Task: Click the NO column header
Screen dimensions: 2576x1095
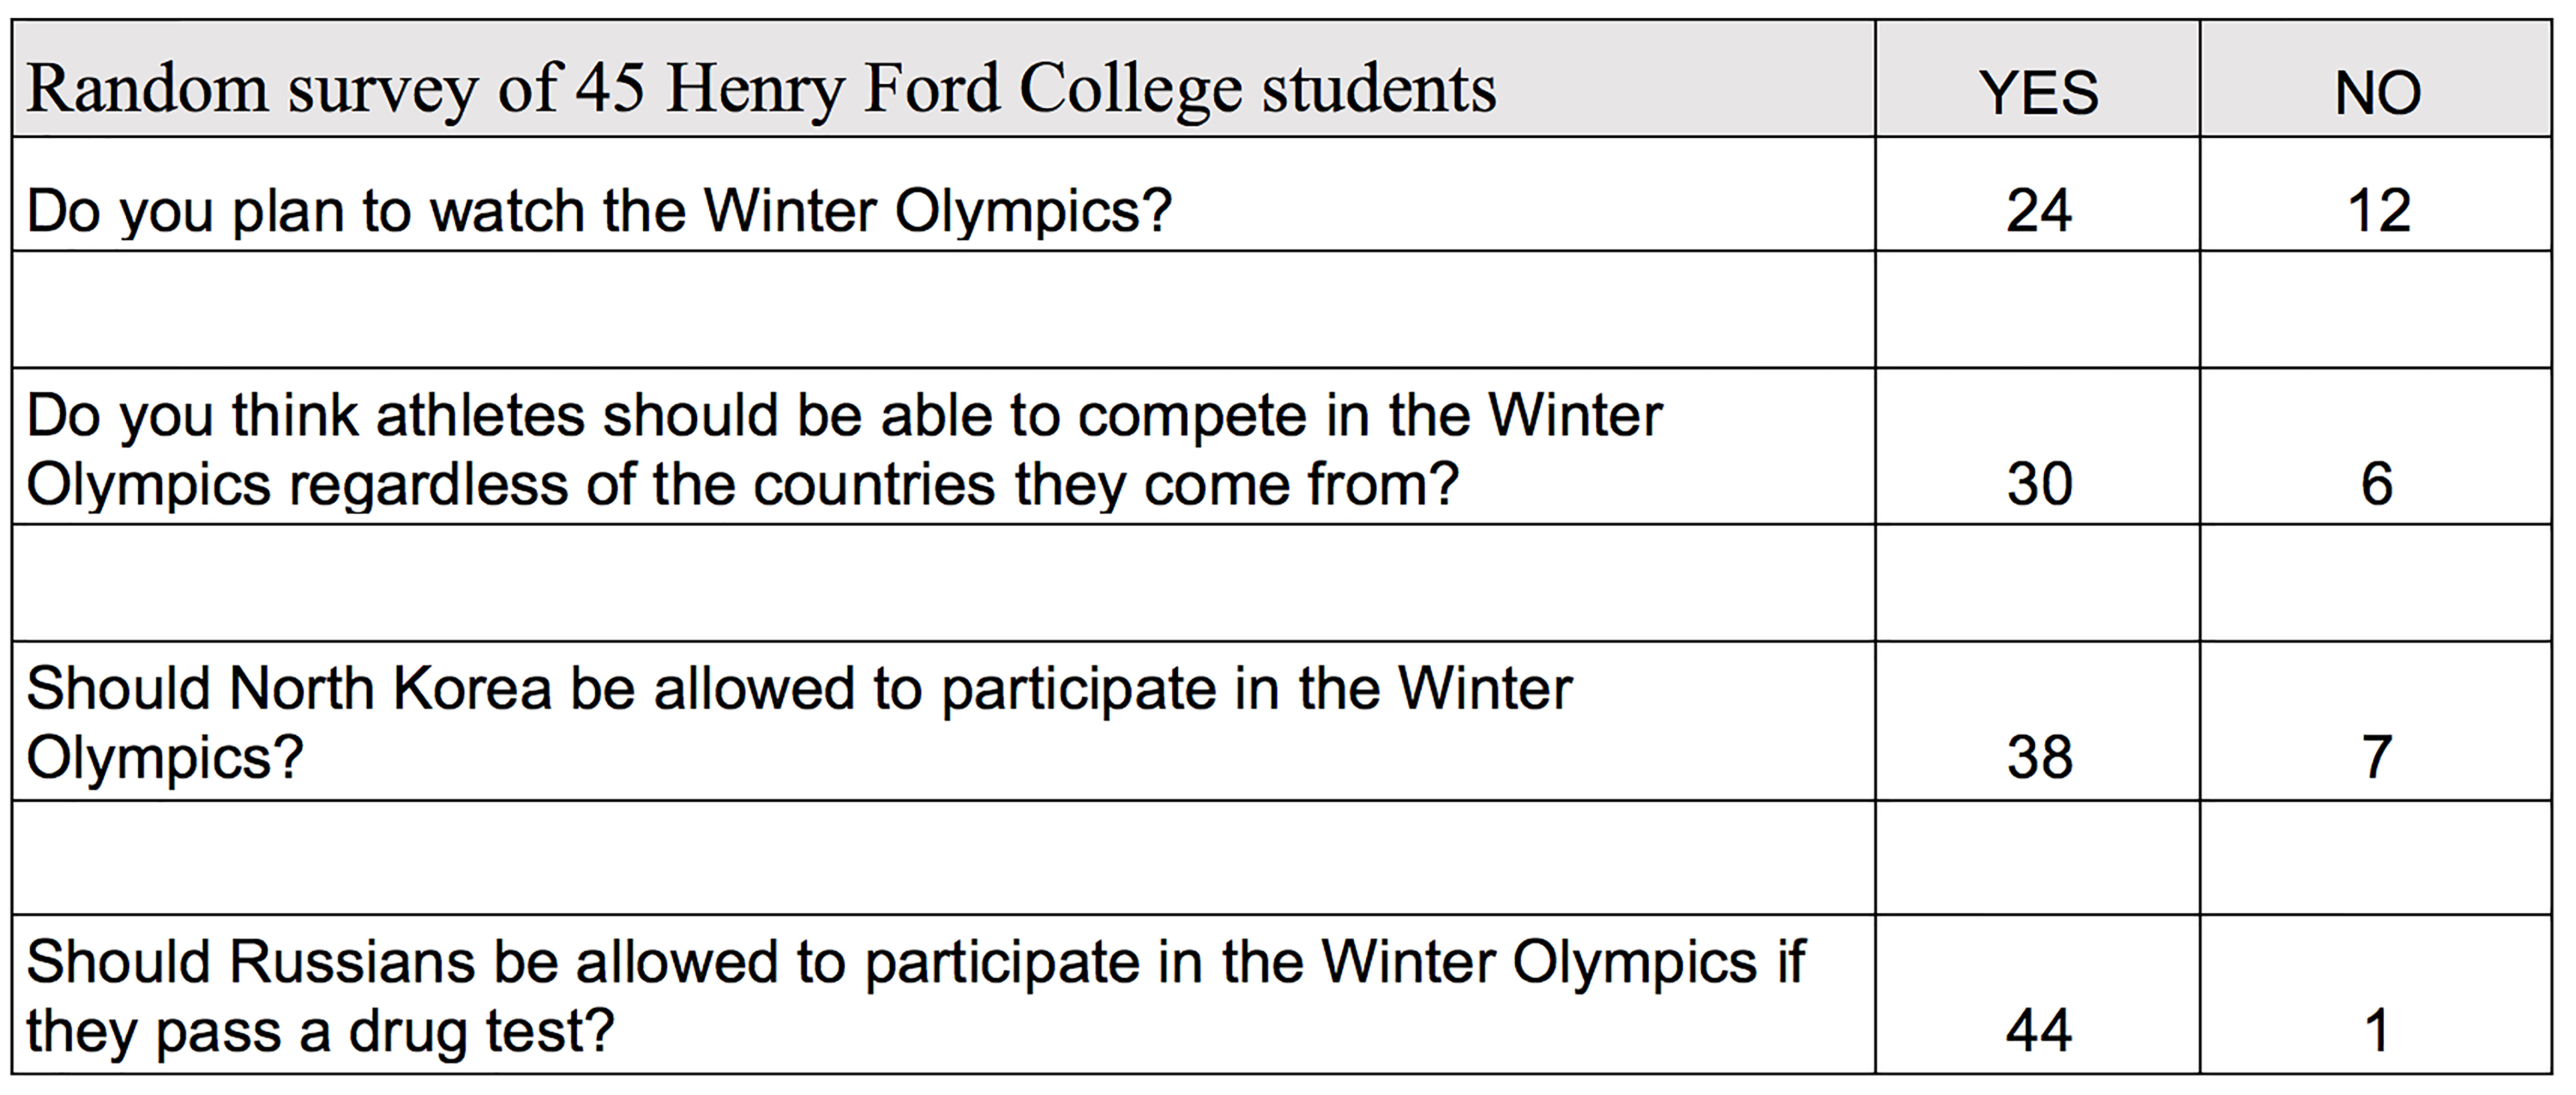Action: 2377,78
